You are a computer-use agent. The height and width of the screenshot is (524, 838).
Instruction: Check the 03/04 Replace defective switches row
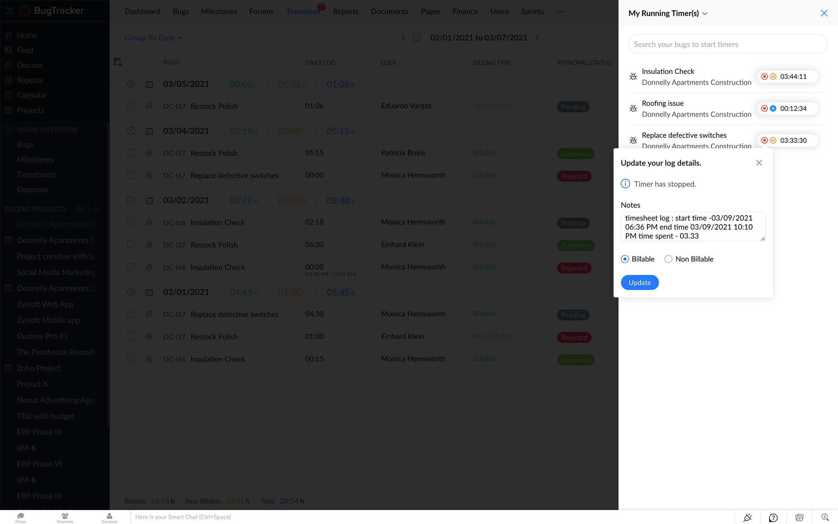pos(131,175)
